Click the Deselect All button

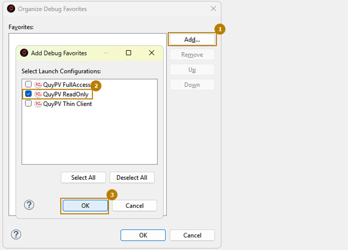click(x=132, y=178)
